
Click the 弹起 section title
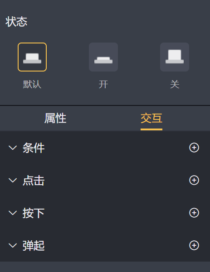coord(34,246)
